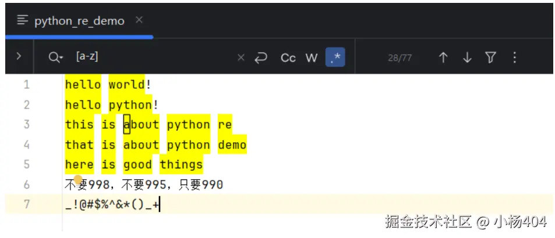
Task: Click the highlighted word "world" on line 1
Action: coord(126,85)
